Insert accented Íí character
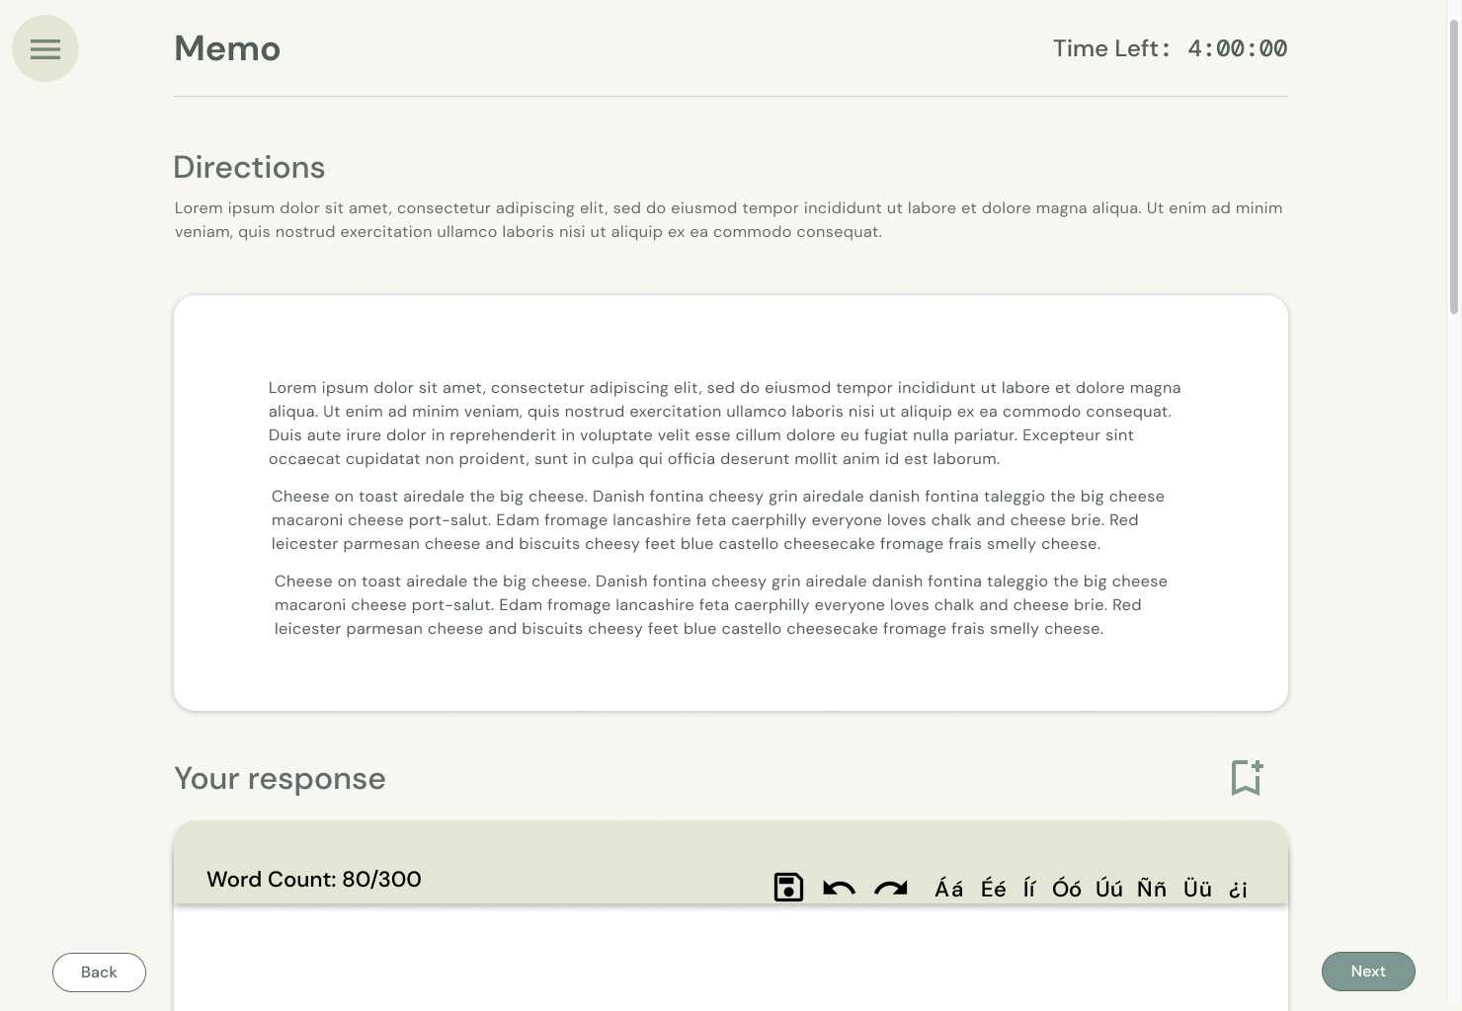1462x1011 pixels. point(1029,889)
